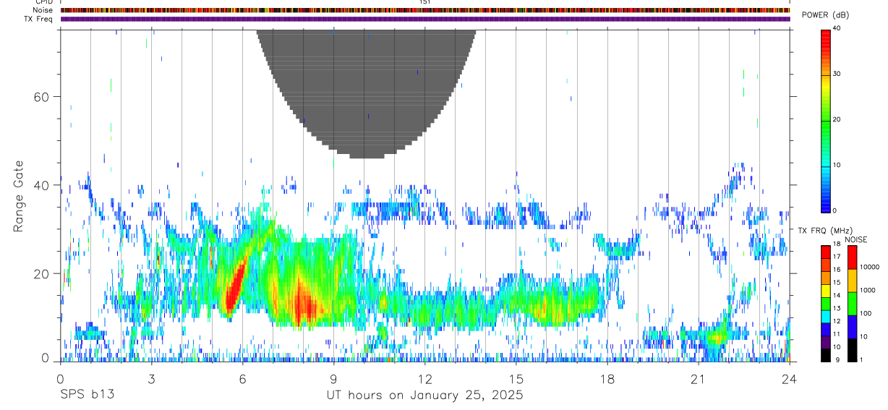Click the '40' label on power colorbar
Screen dimensions: 888x410
[837, 29]
